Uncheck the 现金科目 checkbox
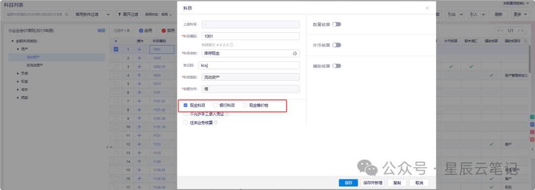 186,105
